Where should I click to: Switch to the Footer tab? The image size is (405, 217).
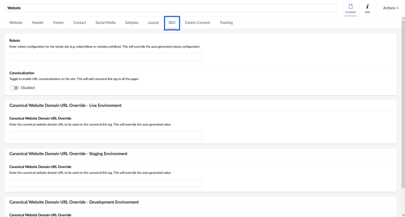pyautogui.click(x=58, y=23)
